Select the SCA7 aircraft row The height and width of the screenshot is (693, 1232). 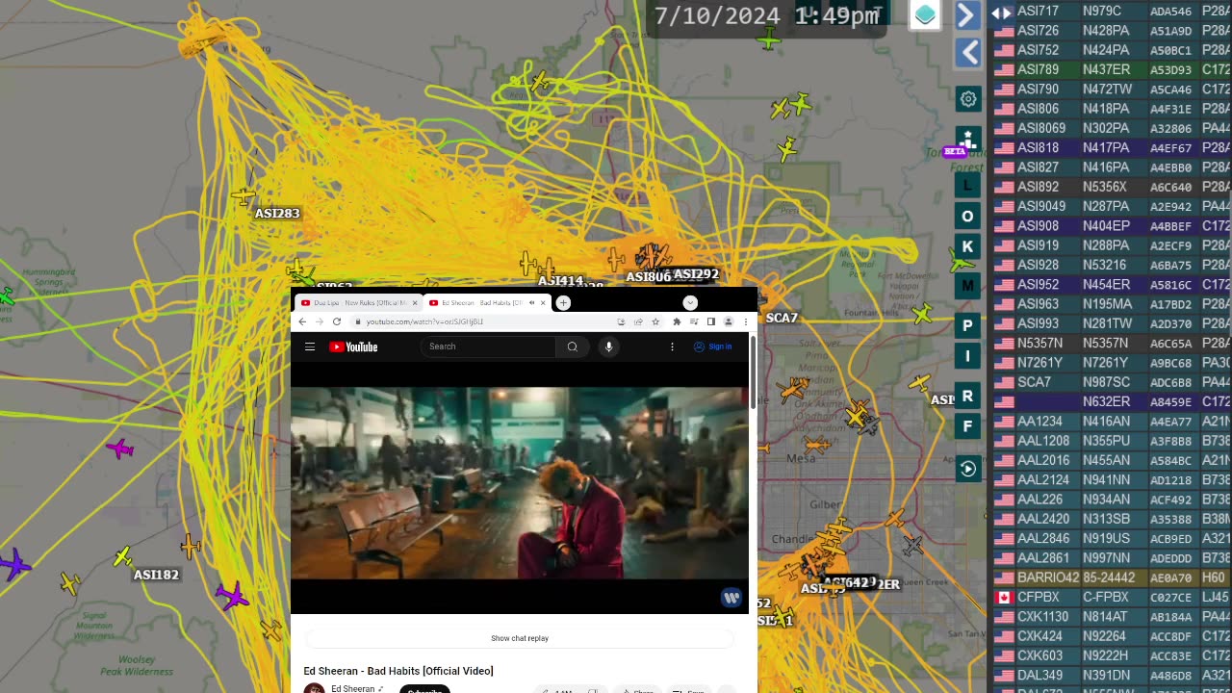(1112, 382)
